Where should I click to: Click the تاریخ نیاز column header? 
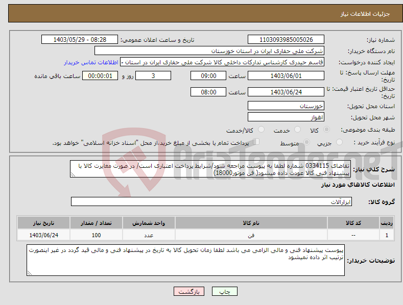point(43,223)
